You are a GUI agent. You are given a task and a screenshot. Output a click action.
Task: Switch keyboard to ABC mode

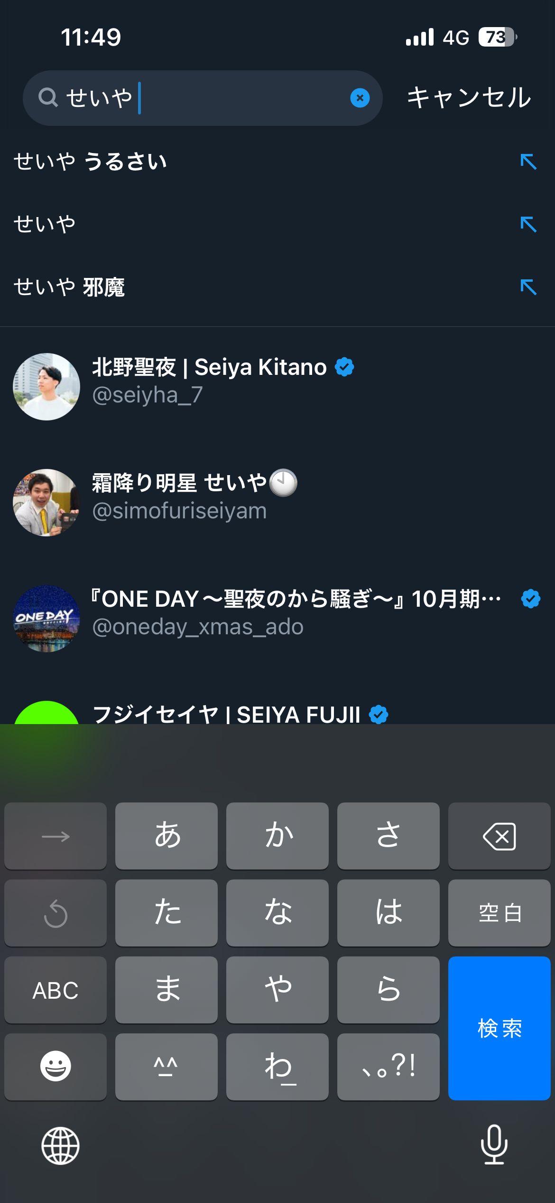tap(55, 990)
